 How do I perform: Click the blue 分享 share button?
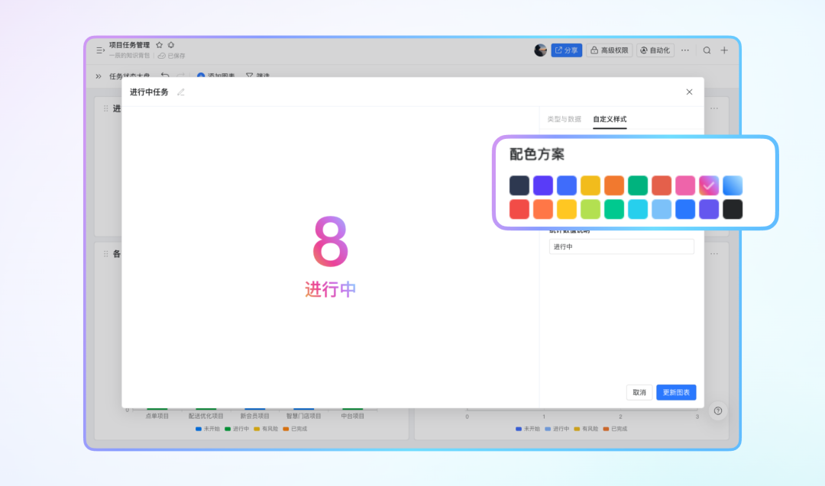point(567,50)
